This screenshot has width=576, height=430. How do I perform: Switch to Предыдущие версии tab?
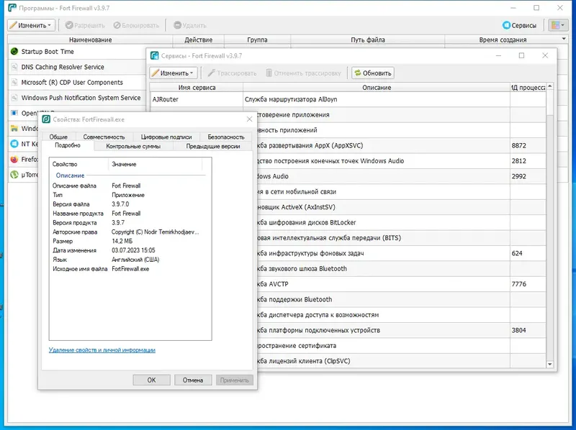click(213, 146)
